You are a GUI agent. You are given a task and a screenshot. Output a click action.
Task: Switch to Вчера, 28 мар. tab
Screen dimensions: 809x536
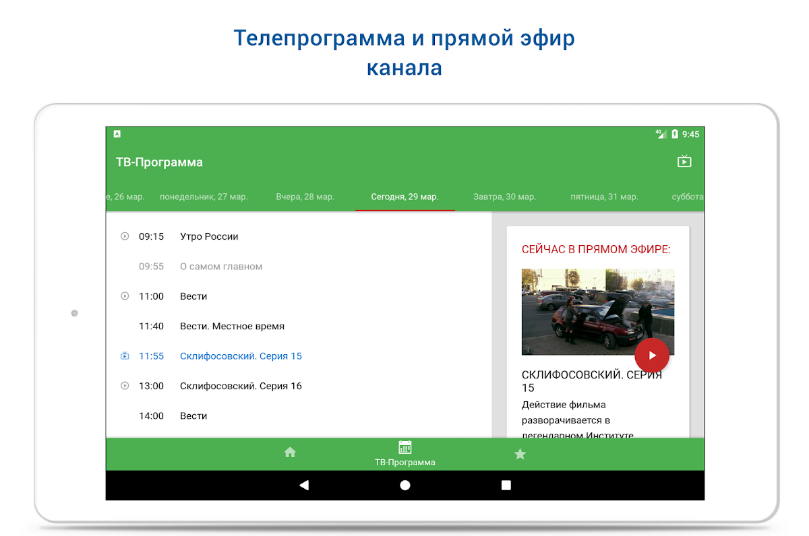[305, 197]
